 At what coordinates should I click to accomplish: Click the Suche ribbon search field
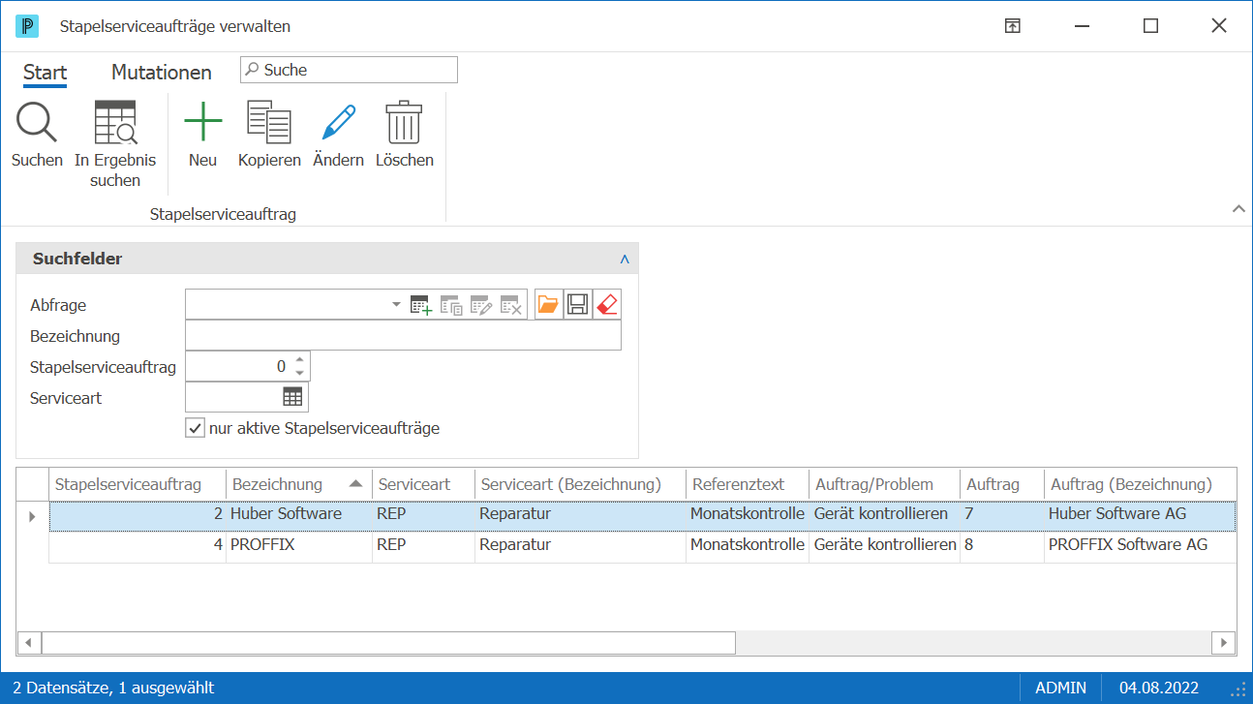349,70
